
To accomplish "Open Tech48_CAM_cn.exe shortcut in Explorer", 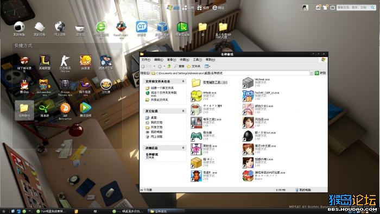I will pos(248,96).
